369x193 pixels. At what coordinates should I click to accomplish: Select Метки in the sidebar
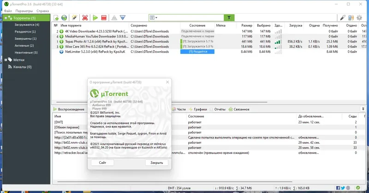click(x=19, y=60)
